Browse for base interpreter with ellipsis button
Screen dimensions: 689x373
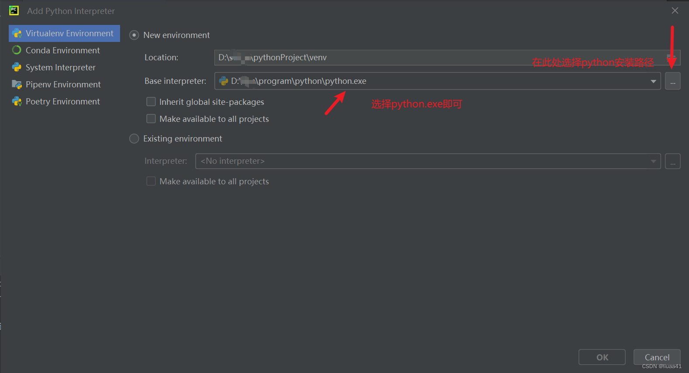click(672, 81)
